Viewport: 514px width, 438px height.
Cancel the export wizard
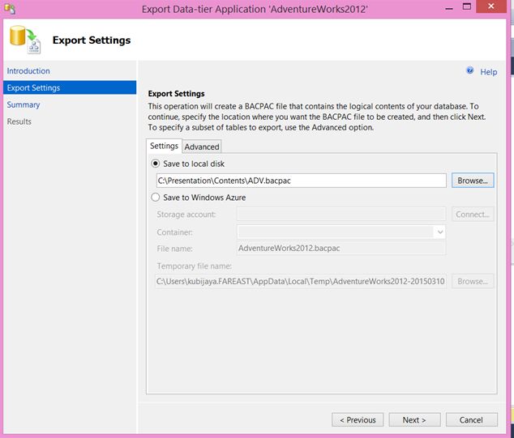point(471,419)
